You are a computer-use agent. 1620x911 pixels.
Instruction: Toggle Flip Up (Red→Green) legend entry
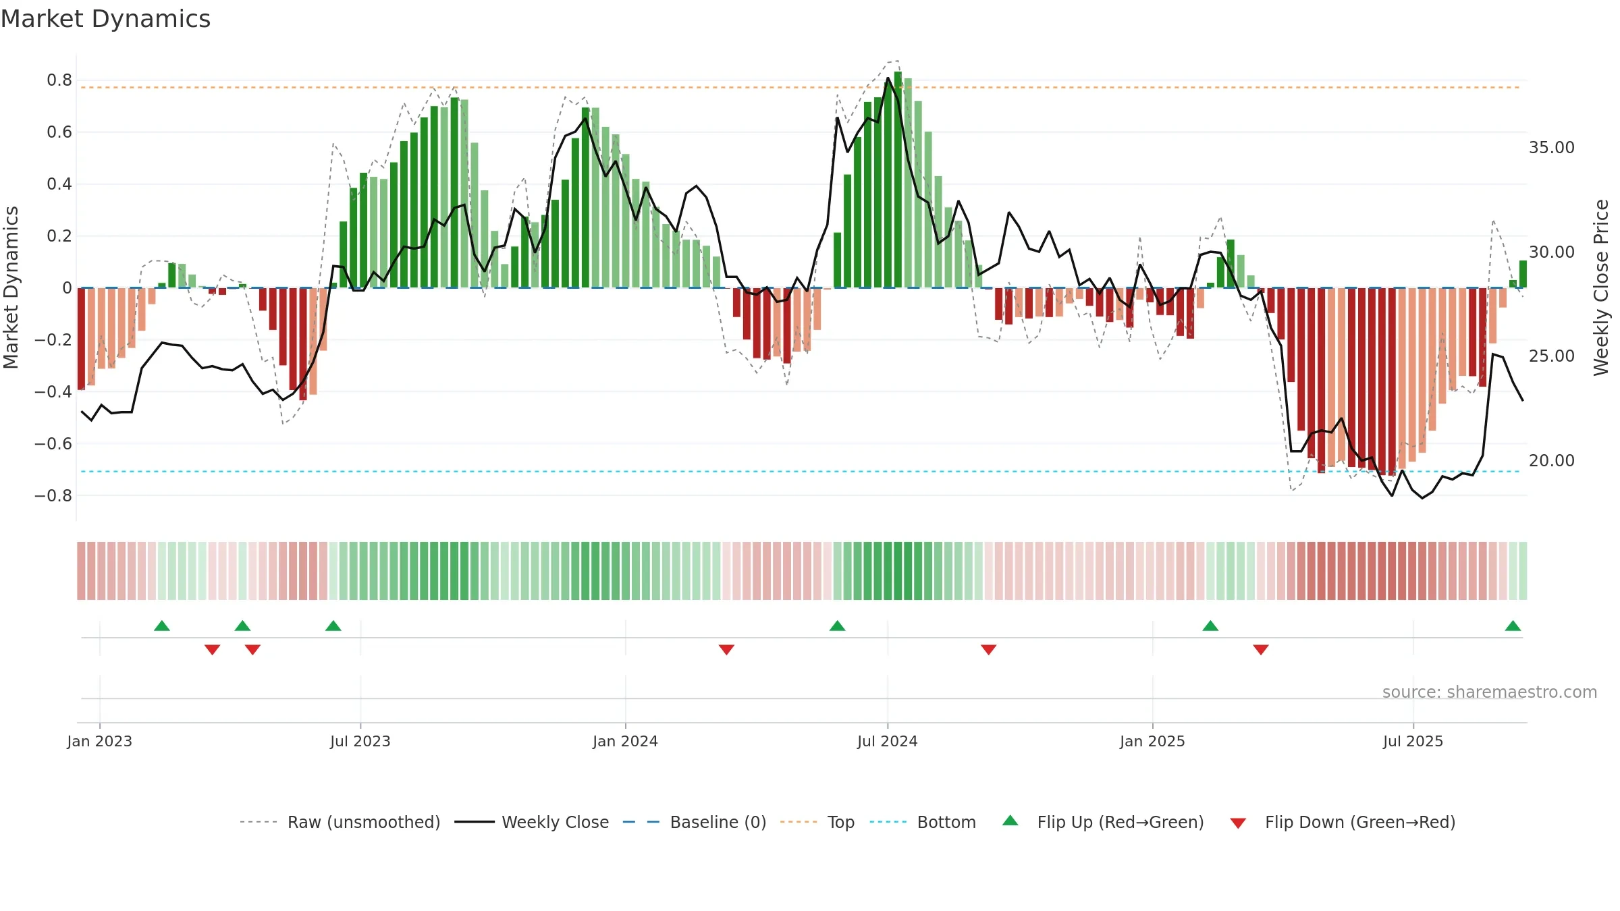coord(1103,822)
